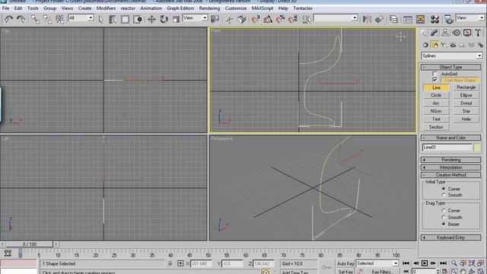
Task: Open the Tentacles menu
Action: [x=303, y=8]
